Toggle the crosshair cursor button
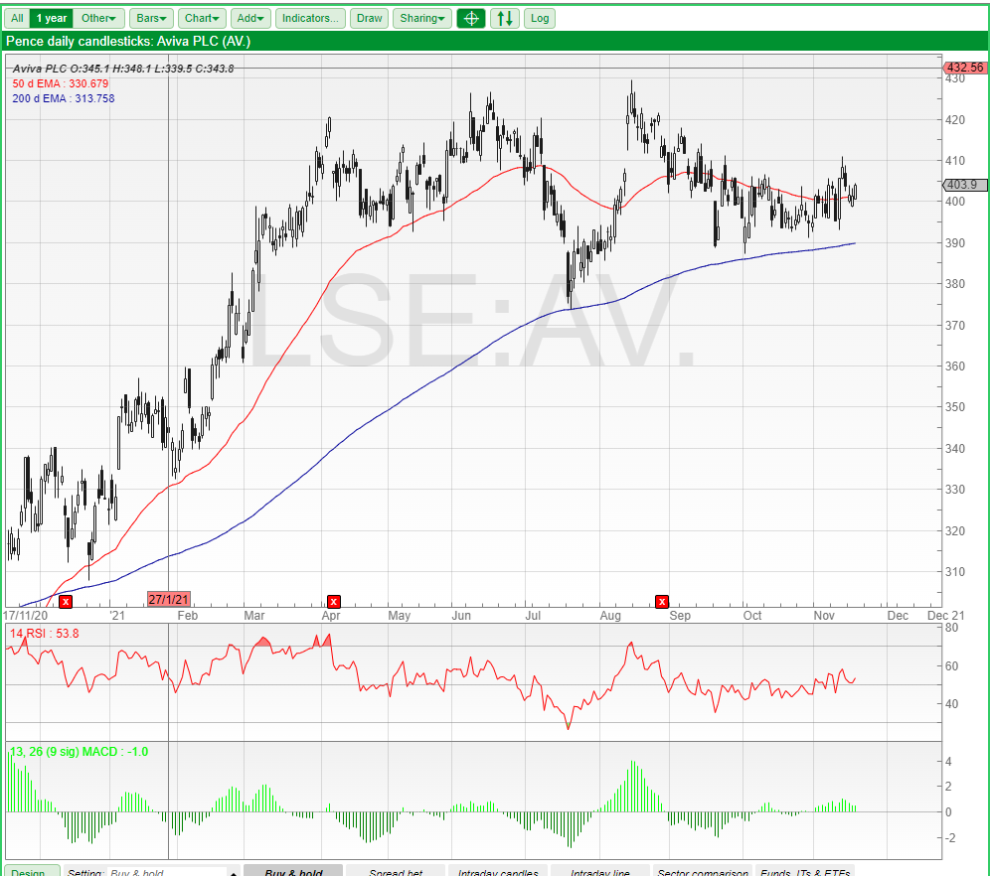The image size is (990, 876). click(x=471, y=18)
